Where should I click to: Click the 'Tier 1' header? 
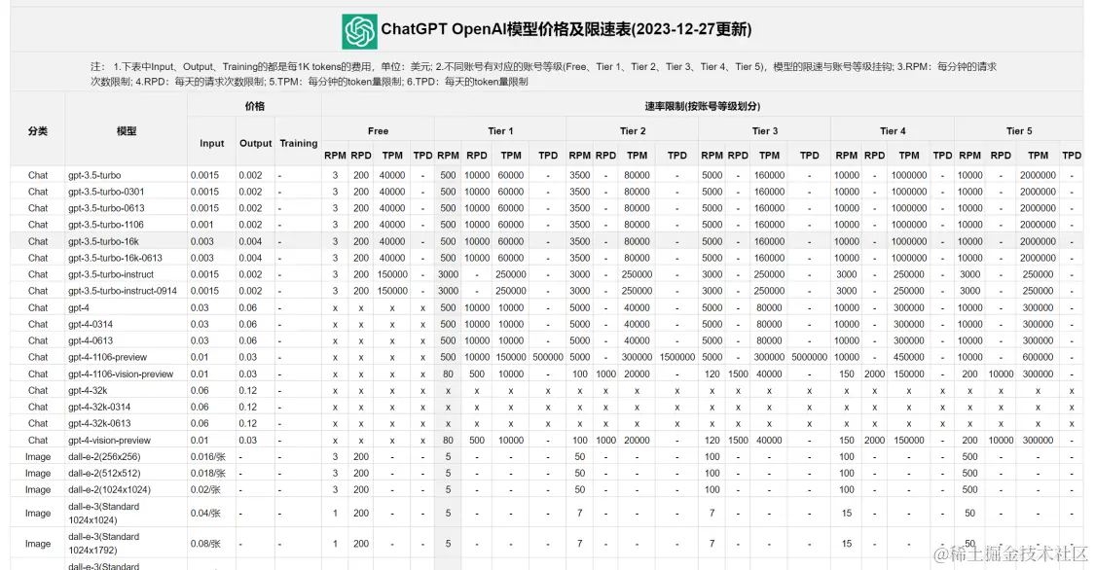(x=500, y=131)
